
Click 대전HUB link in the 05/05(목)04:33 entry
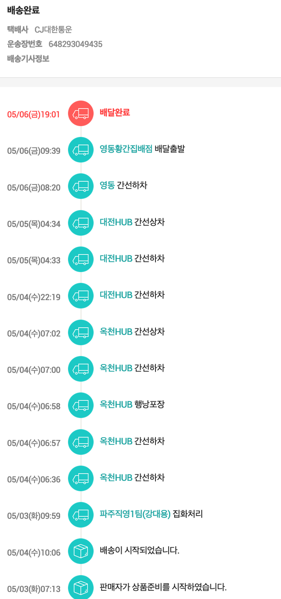click(x=116, y=259)
